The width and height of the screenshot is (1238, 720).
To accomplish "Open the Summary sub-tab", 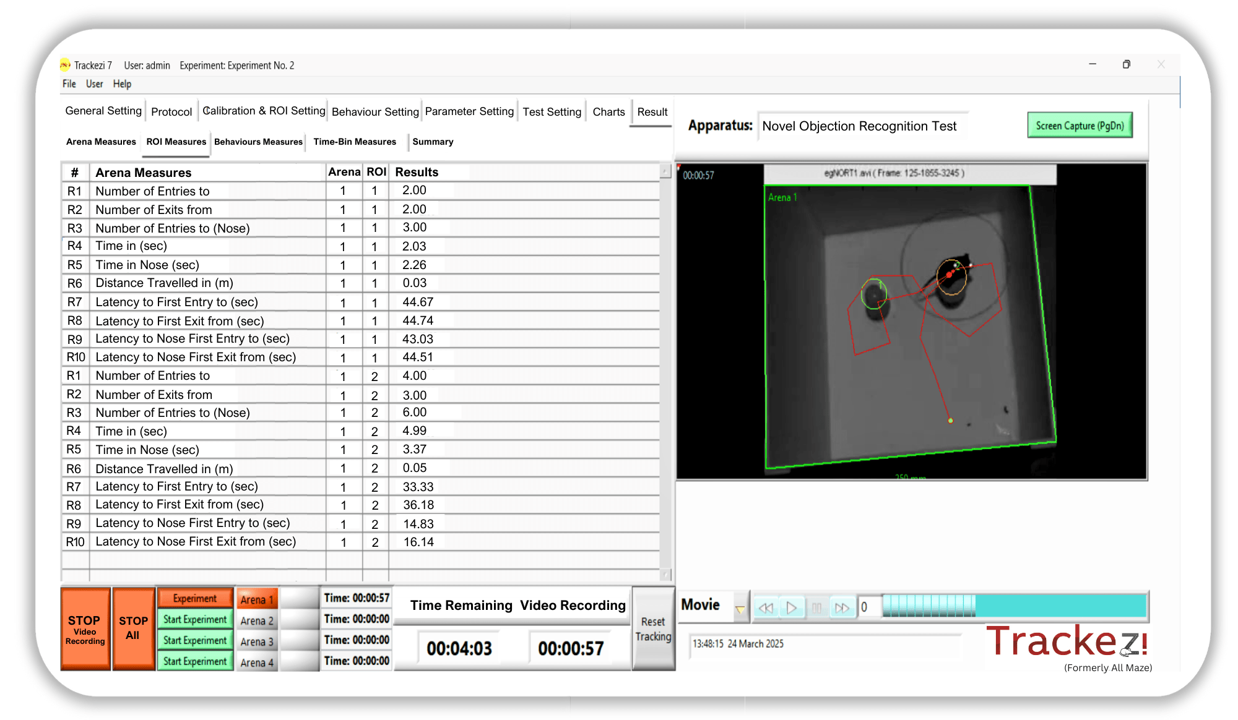I will pyautogui.click(x=433, y=142).
